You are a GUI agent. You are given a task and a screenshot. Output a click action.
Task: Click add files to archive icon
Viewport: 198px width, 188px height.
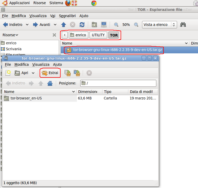coord(68,73)
